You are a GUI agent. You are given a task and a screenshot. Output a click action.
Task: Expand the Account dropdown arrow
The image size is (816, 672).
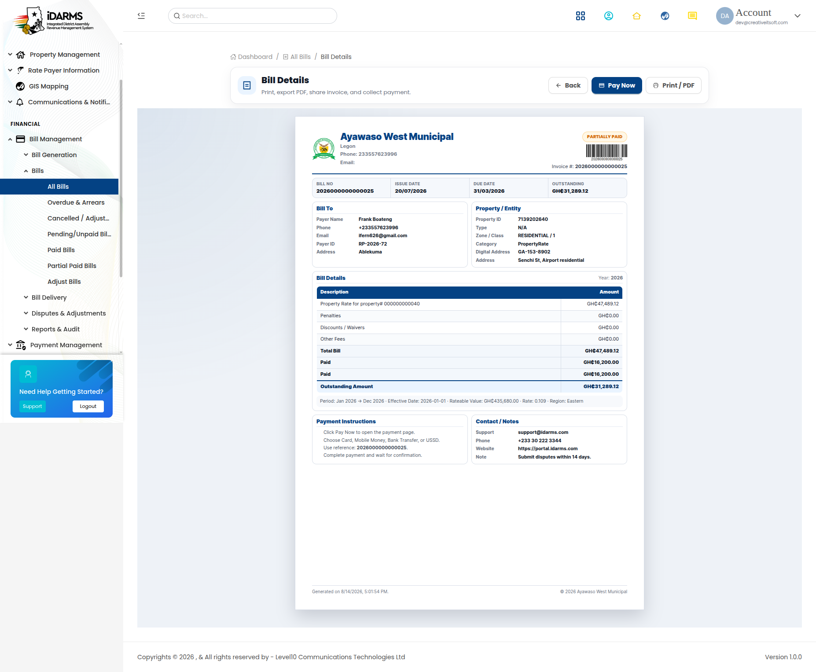coord(798,16)
